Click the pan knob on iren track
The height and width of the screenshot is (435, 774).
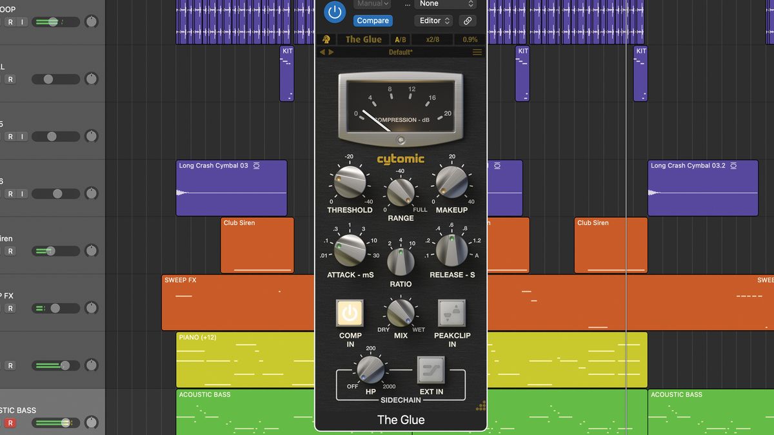(x=92, y=251)
